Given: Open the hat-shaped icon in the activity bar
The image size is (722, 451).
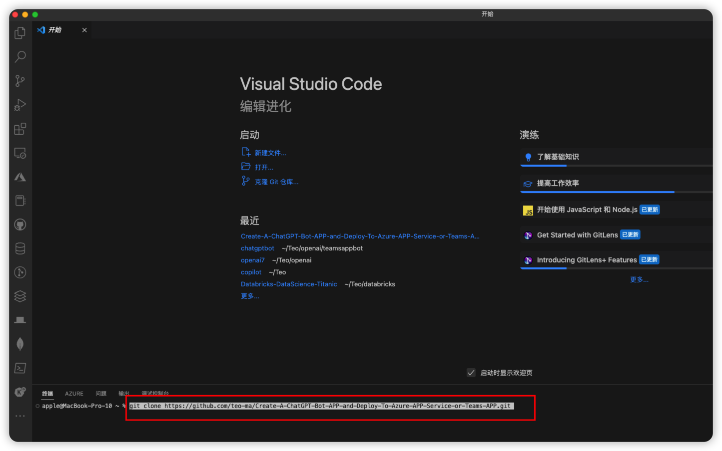Looking at the screenshot, I should [x=20, y=320].
